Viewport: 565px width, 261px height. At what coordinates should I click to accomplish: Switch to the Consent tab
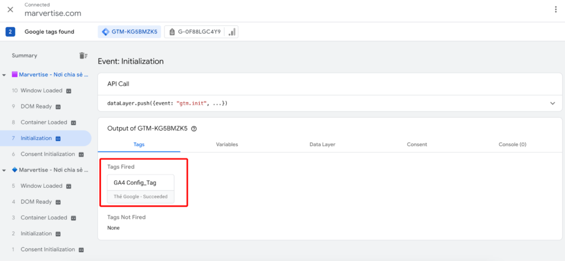417,144
